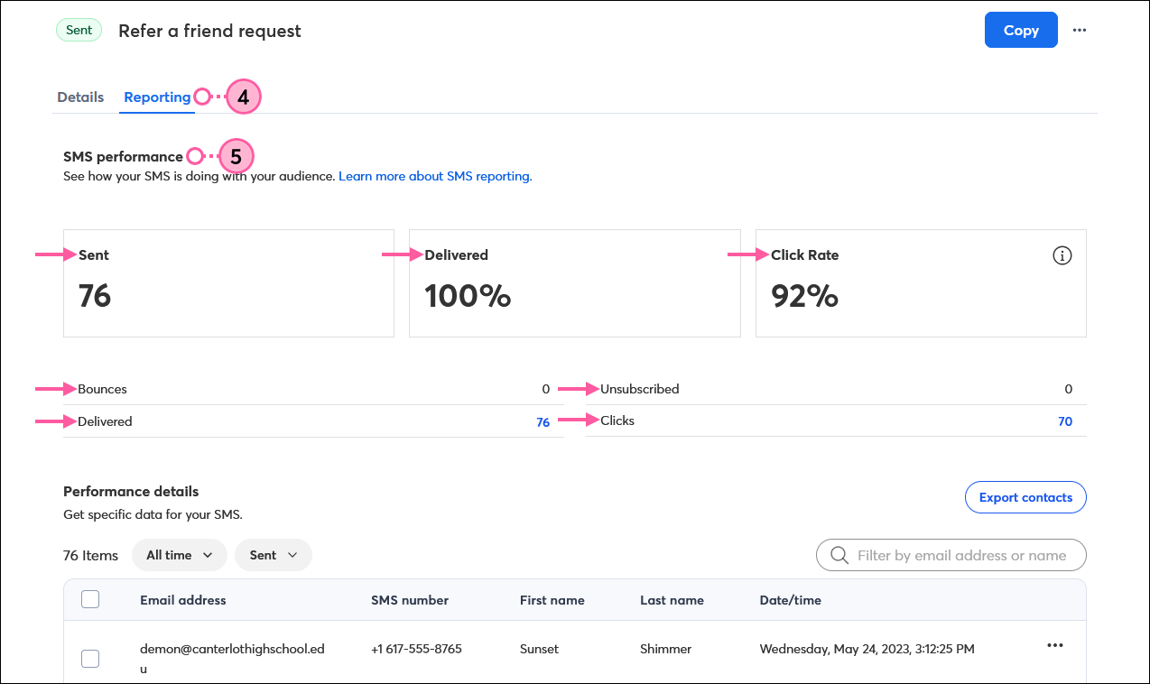The width and height of the screenshot is (1150, 684).
Task: Open the Sent filter dropdown
Action: click(274, 555)
